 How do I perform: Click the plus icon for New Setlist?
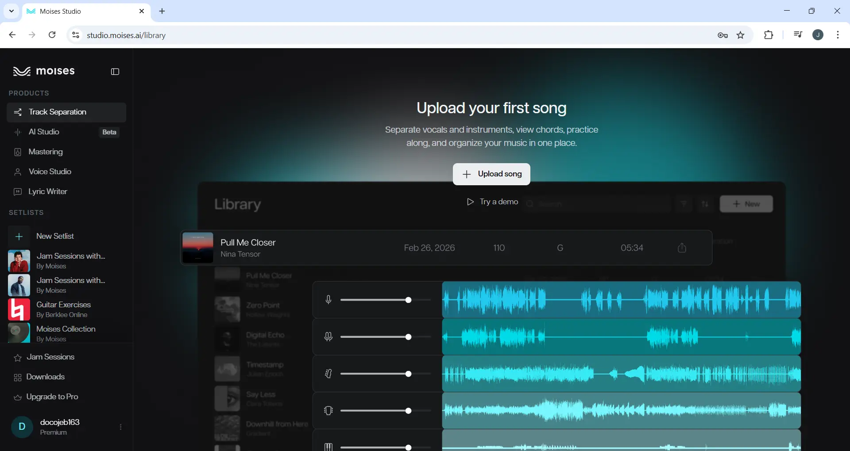(19, 237)
